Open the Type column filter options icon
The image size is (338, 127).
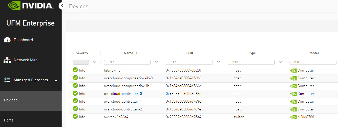[x=280, y=62]
